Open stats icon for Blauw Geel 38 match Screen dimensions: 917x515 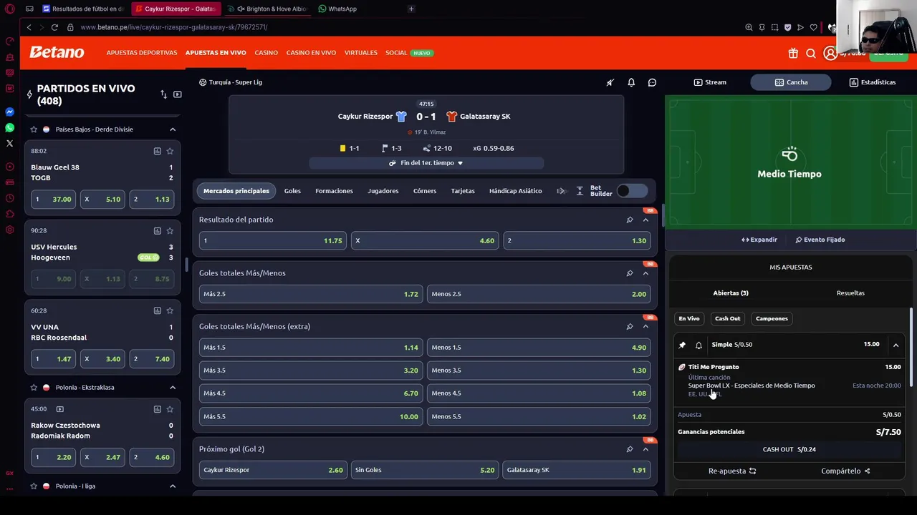tap(157, 151)
